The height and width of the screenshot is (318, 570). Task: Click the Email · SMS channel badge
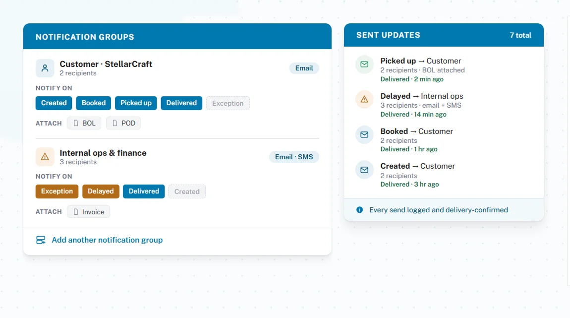coord(294,157)
